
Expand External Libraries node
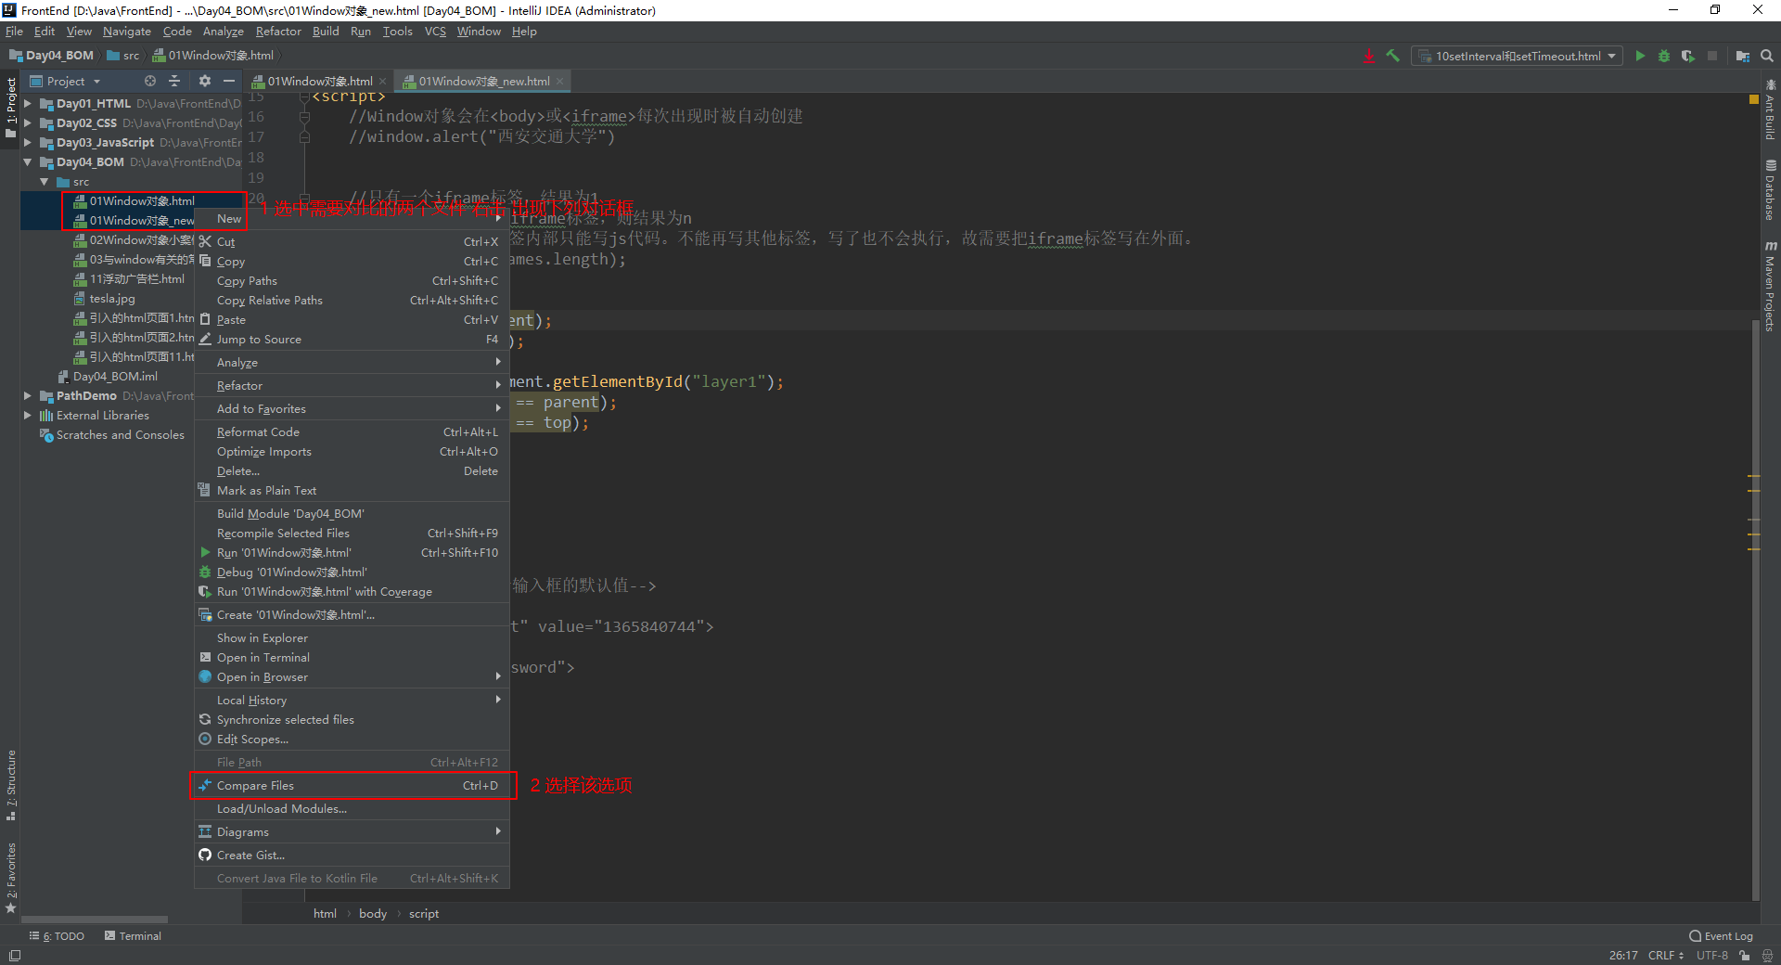coord(28,415)
